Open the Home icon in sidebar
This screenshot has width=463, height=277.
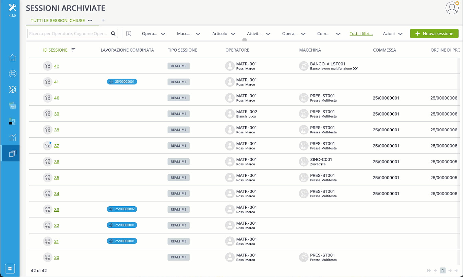pos(13,58)
